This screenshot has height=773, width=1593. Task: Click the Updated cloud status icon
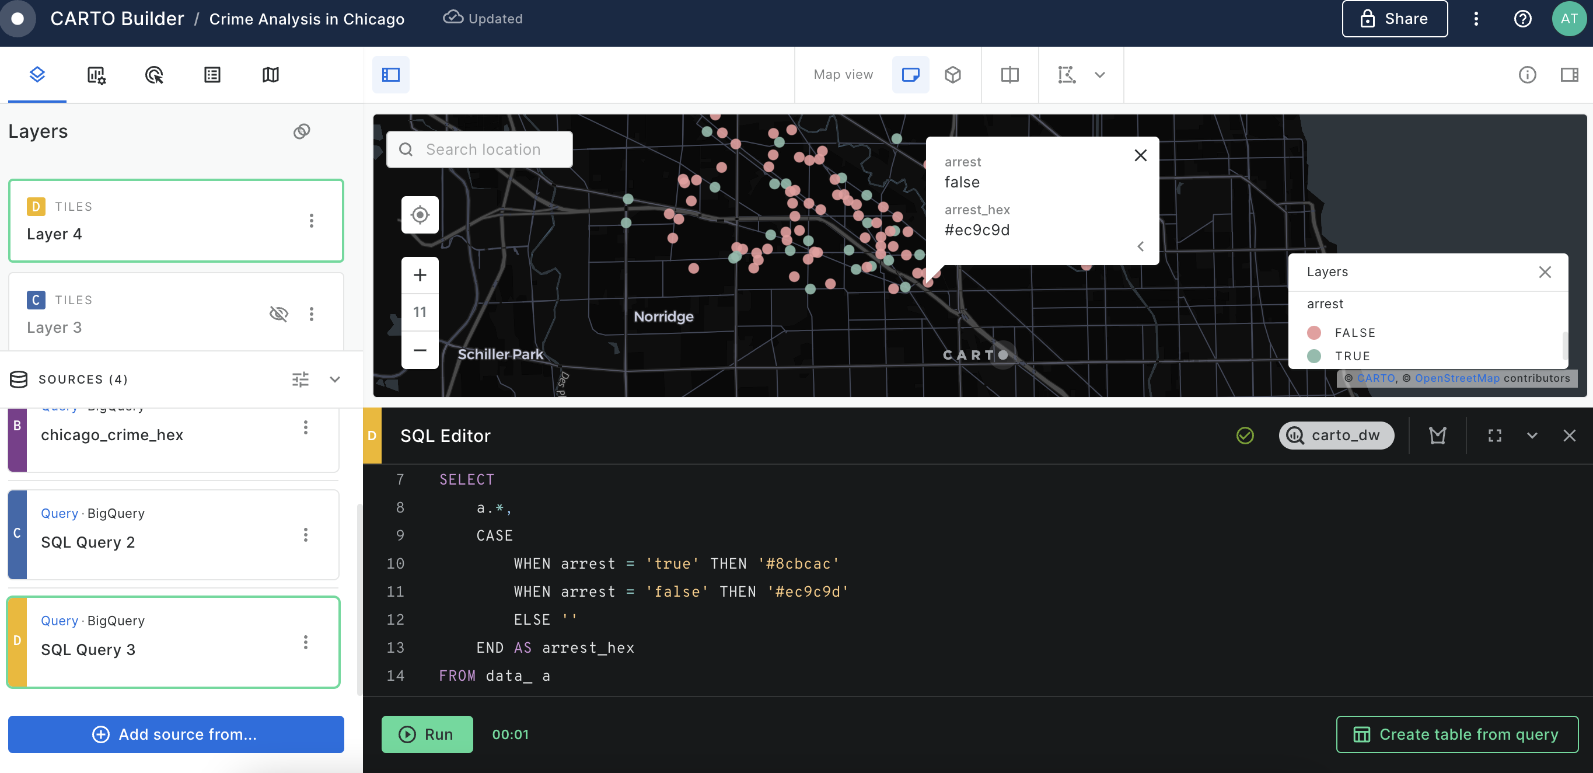(x=453, y=18)
